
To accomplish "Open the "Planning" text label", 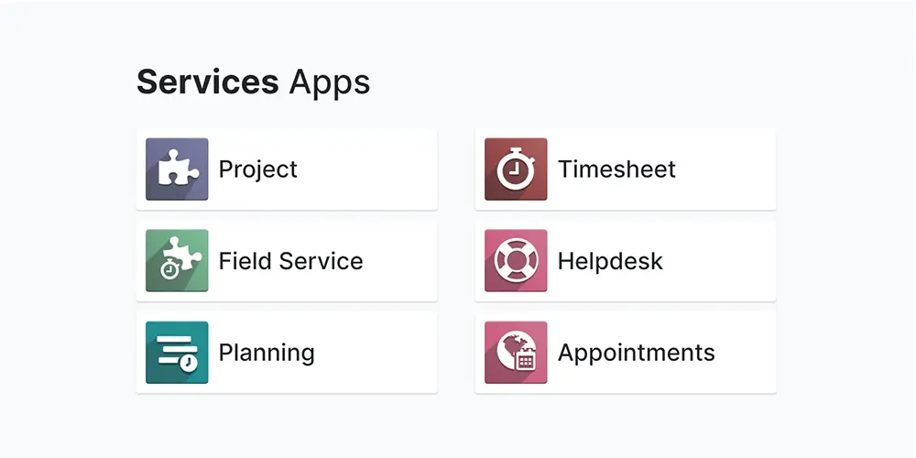I will point(266,353).
